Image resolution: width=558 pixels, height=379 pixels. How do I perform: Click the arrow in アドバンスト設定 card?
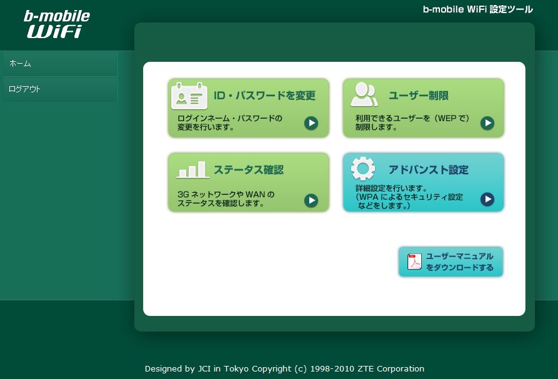coord(487,199)
